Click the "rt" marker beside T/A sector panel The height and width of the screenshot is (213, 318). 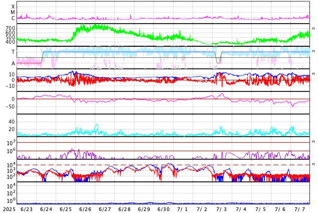coord(313,51)
